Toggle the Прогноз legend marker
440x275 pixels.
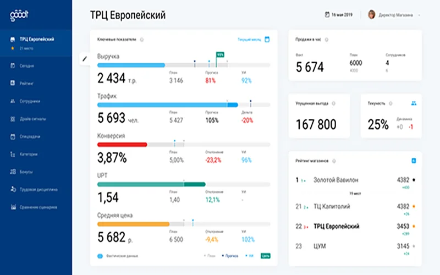pos(230,256)
